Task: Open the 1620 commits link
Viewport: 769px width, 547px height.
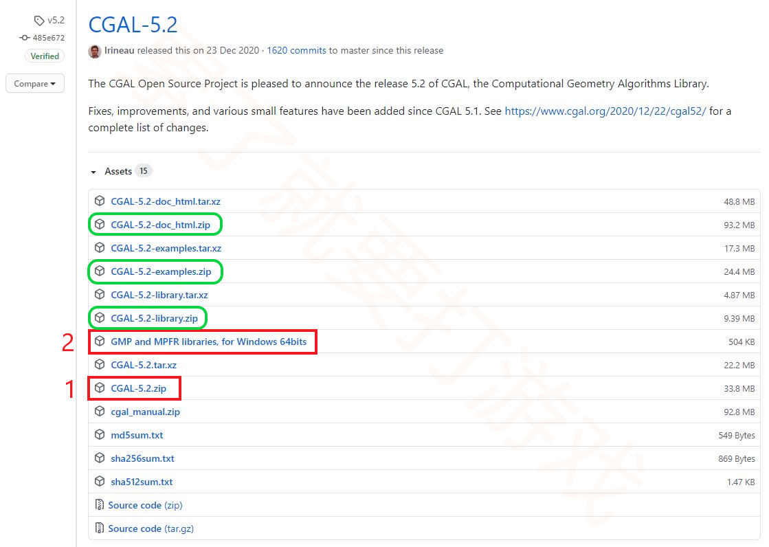Action: click(296, 50)
